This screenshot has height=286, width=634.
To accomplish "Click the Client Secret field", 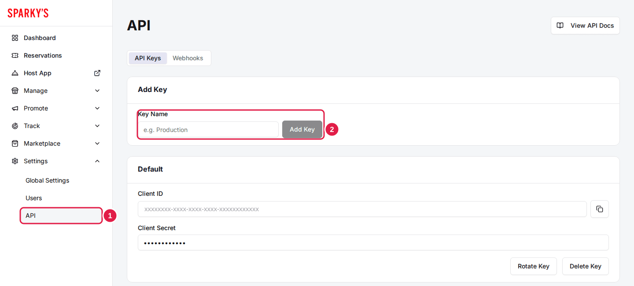I will (373, 242).
